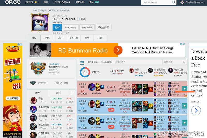Viewport: 207px width, 138px height.
Task: Open 职业选手视角观战 menu item
Action: point(62,2)
